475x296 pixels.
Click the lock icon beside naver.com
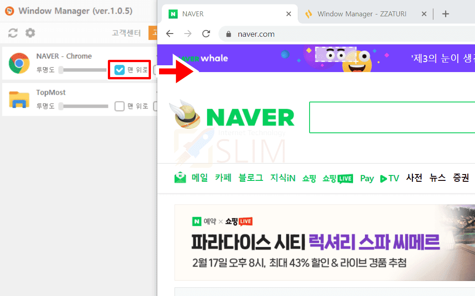click(x=229, y=34)
